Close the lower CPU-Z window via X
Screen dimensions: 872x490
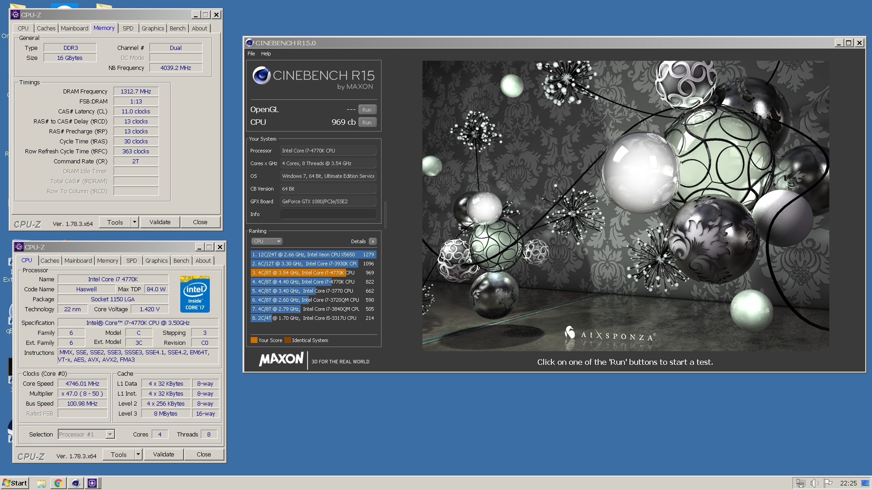220,247
